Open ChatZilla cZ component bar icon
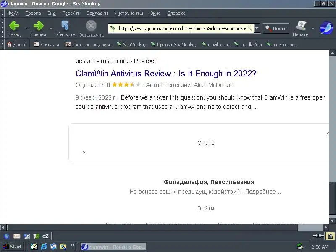The width and height of the screenshot is (336, 252). [45, 236]
